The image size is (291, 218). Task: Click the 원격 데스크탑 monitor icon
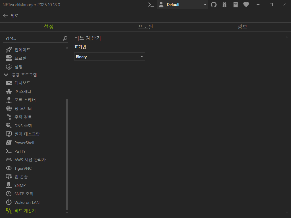9,134
